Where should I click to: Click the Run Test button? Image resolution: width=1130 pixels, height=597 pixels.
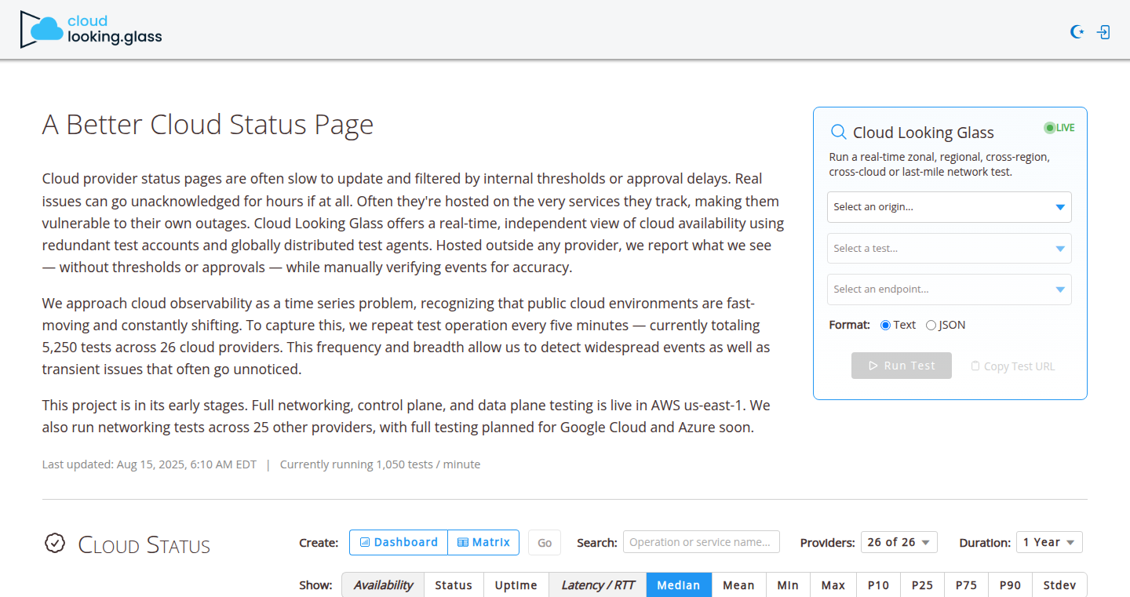pos(902,366)
